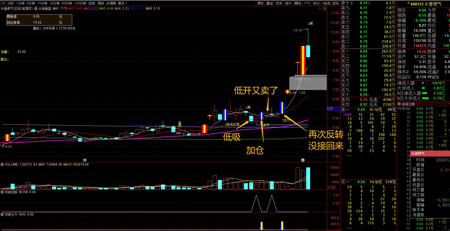Select the 周线 weekly chart period
Viewport: 450px width, 231px height.
click(x=101, y=3)
